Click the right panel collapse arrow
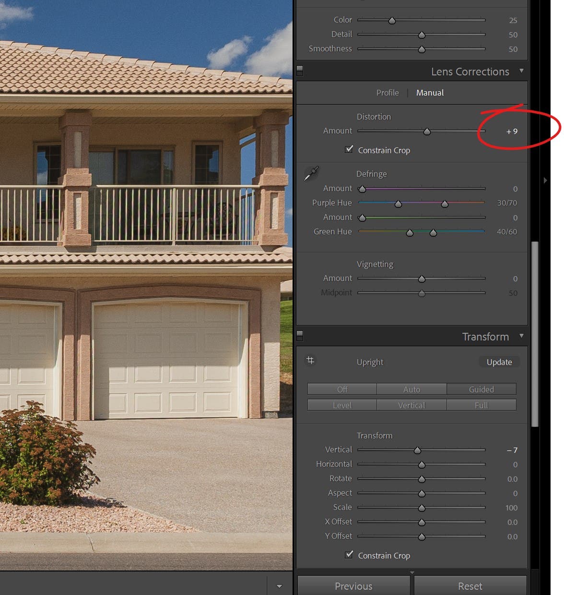The width and height of the screenshot is (564, 595). pyautogui.click(x=545, y=180)
